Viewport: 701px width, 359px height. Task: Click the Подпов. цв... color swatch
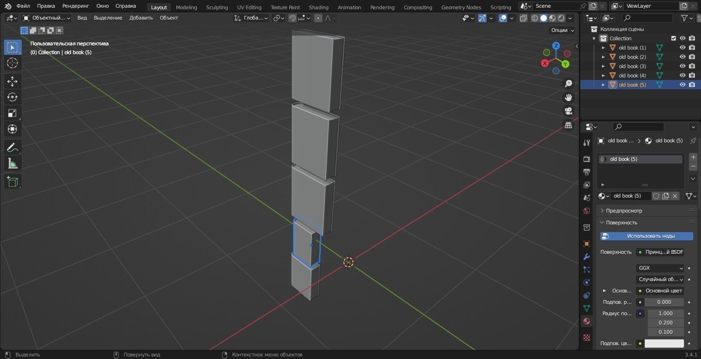[x=664, y=344]
